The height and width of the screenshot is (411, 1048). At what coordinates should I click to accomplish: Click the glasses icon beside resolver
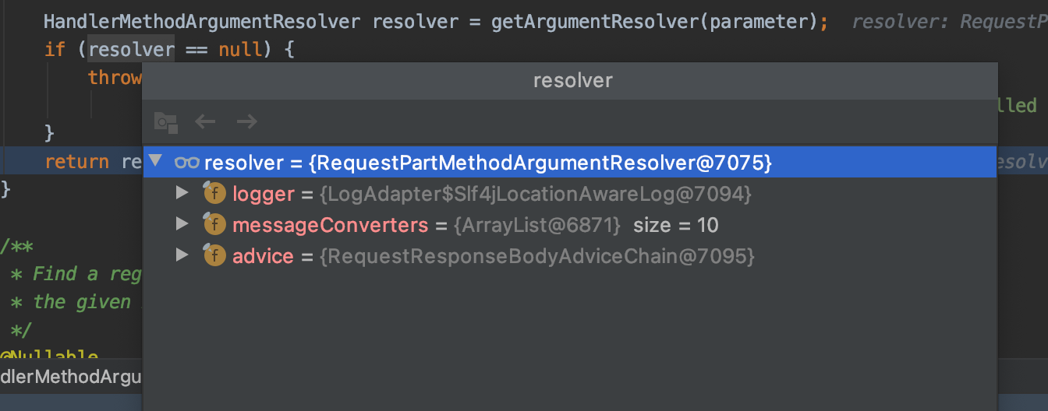(x=187, y=163)
